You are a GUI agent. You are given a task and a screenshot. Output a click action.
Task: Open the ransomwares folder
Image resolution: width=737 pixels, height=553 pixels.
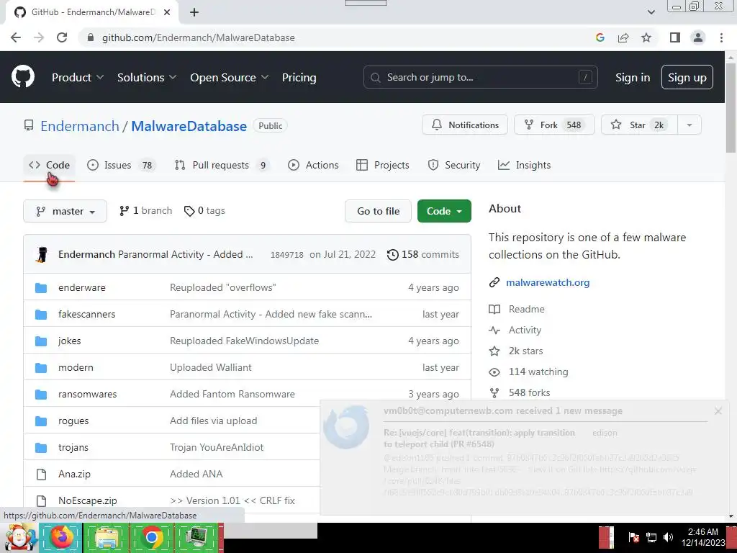87,394
